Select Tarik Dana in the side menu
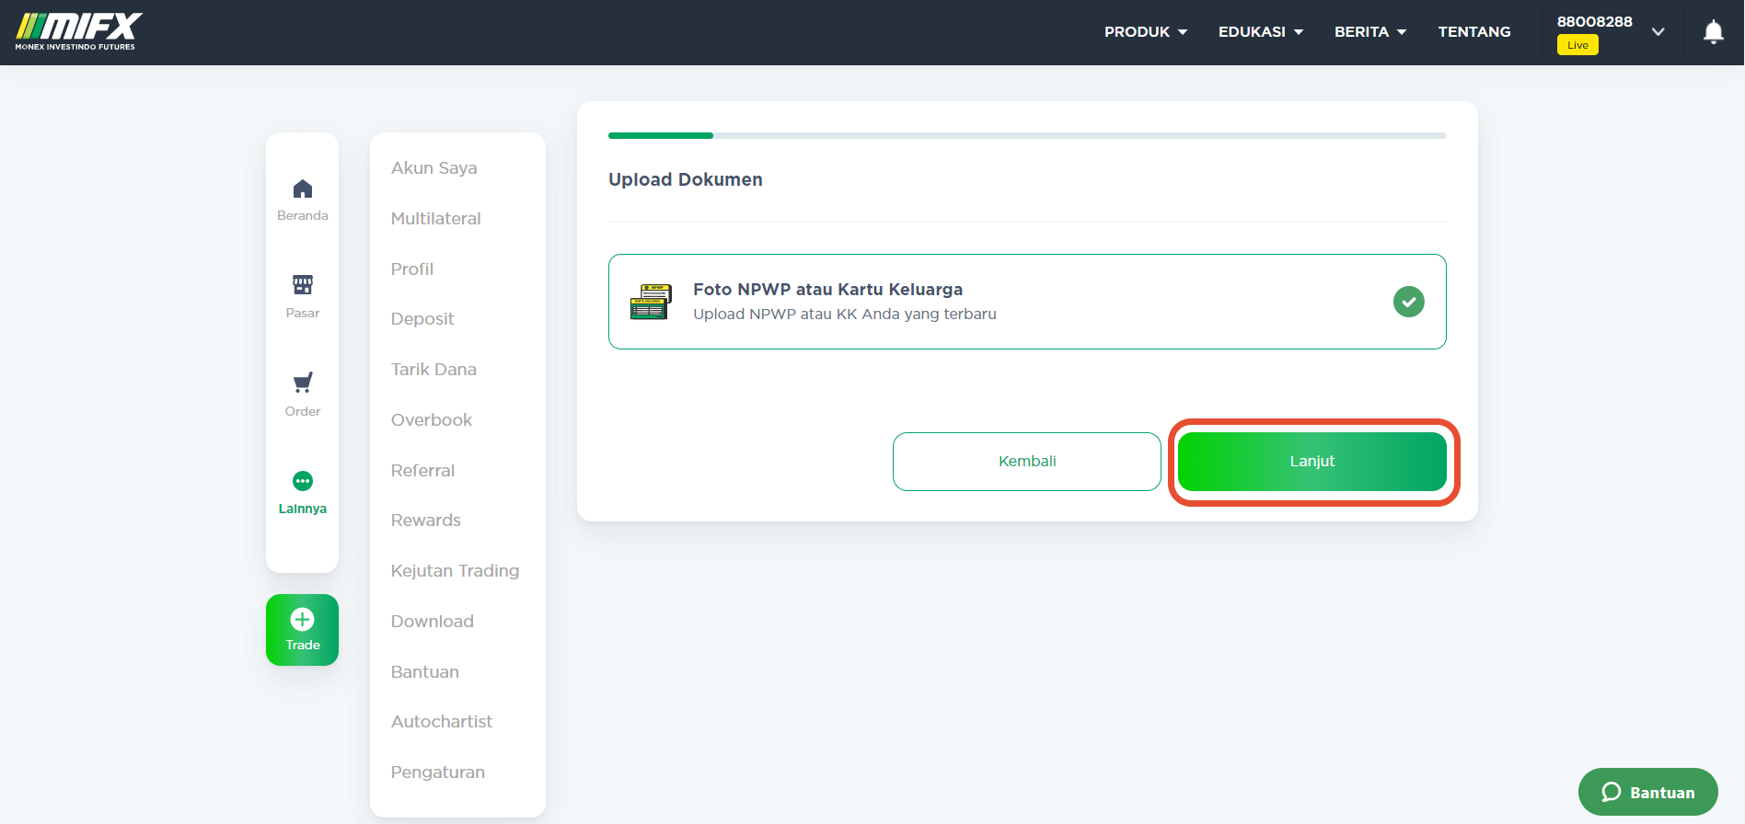1745x824 pixels. tap(433, 370)
